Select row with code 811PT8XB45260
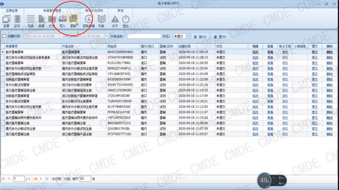 (x=169, y=107)
